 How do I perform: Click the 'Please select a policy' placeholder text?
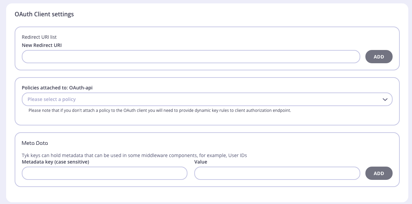click(x=52, y=99)
